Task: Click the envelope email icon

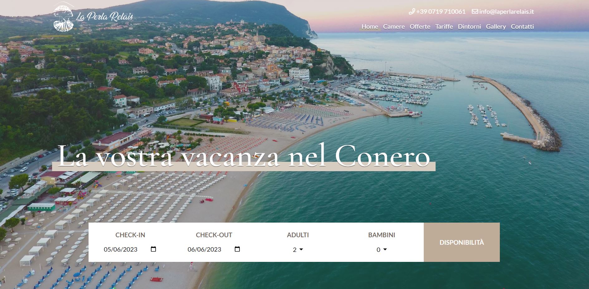Action: pyautogui.click(x=475, y=12)
